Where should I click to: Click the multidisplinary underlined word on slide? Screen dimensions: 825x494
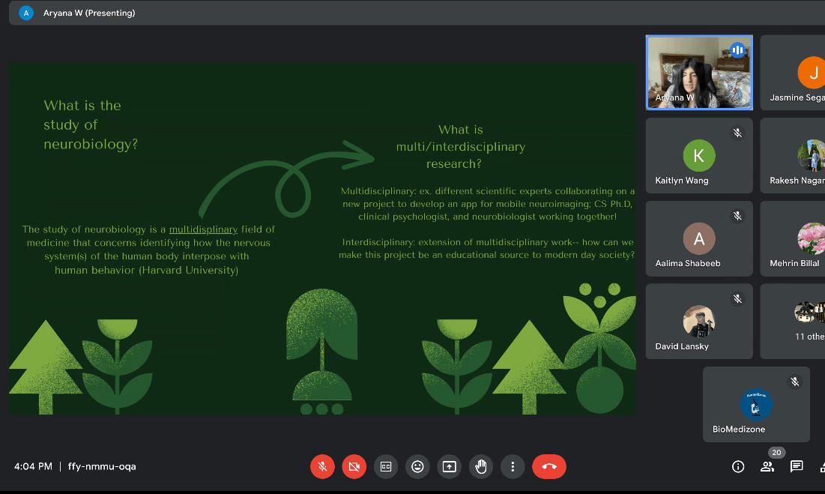(203, 229)
